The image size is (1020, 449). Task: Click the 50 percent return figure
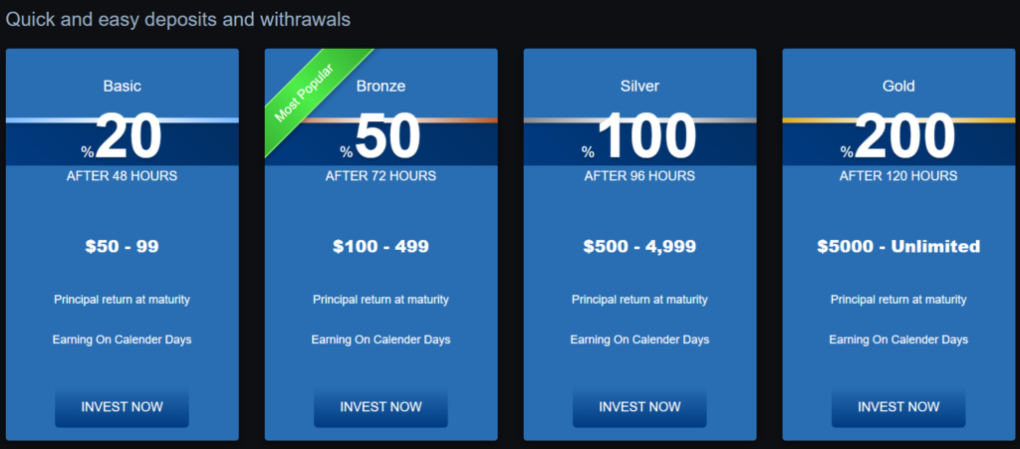pyautogui.click(x=386, y=137)
